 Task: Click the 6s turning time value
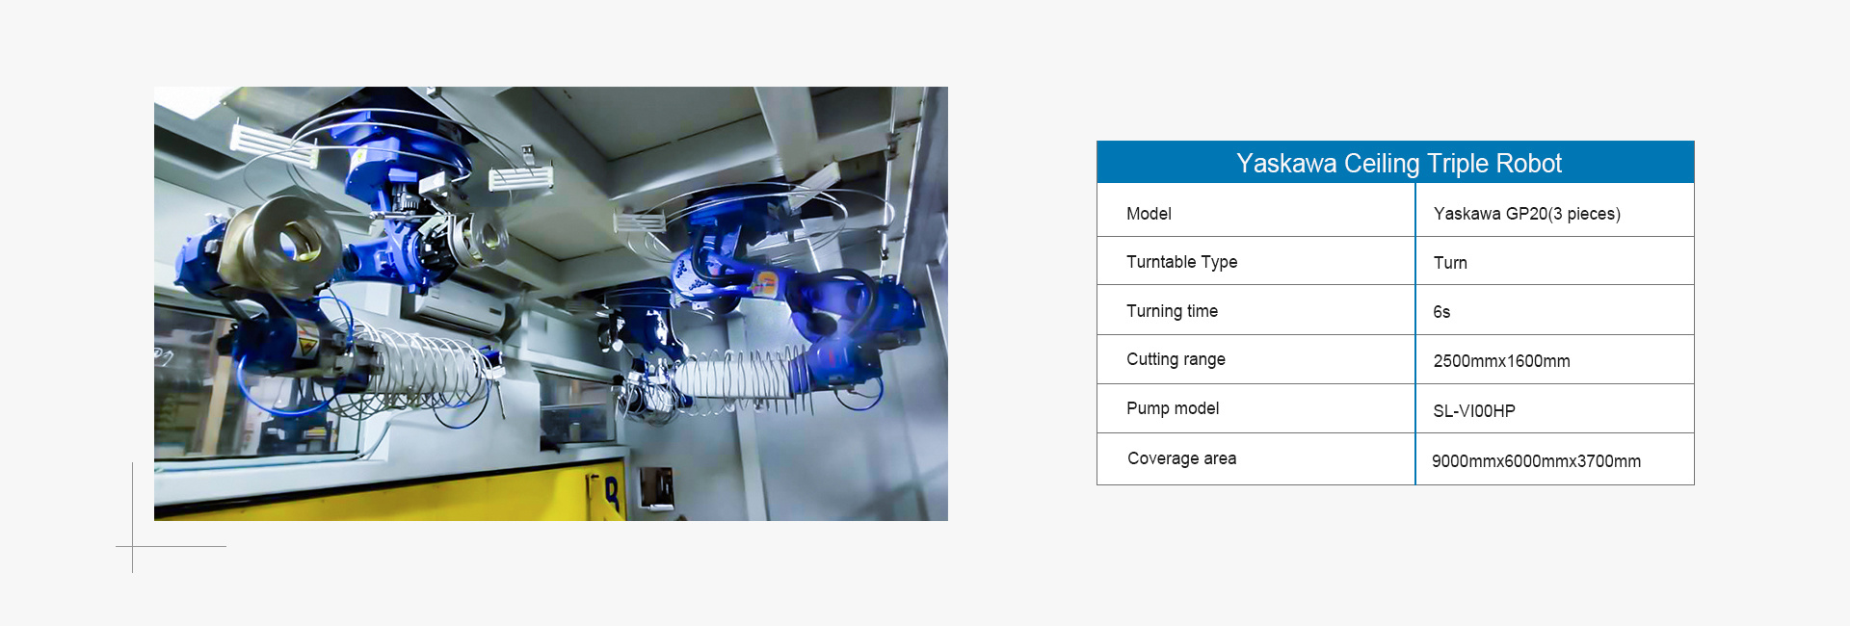[1441, 312]
